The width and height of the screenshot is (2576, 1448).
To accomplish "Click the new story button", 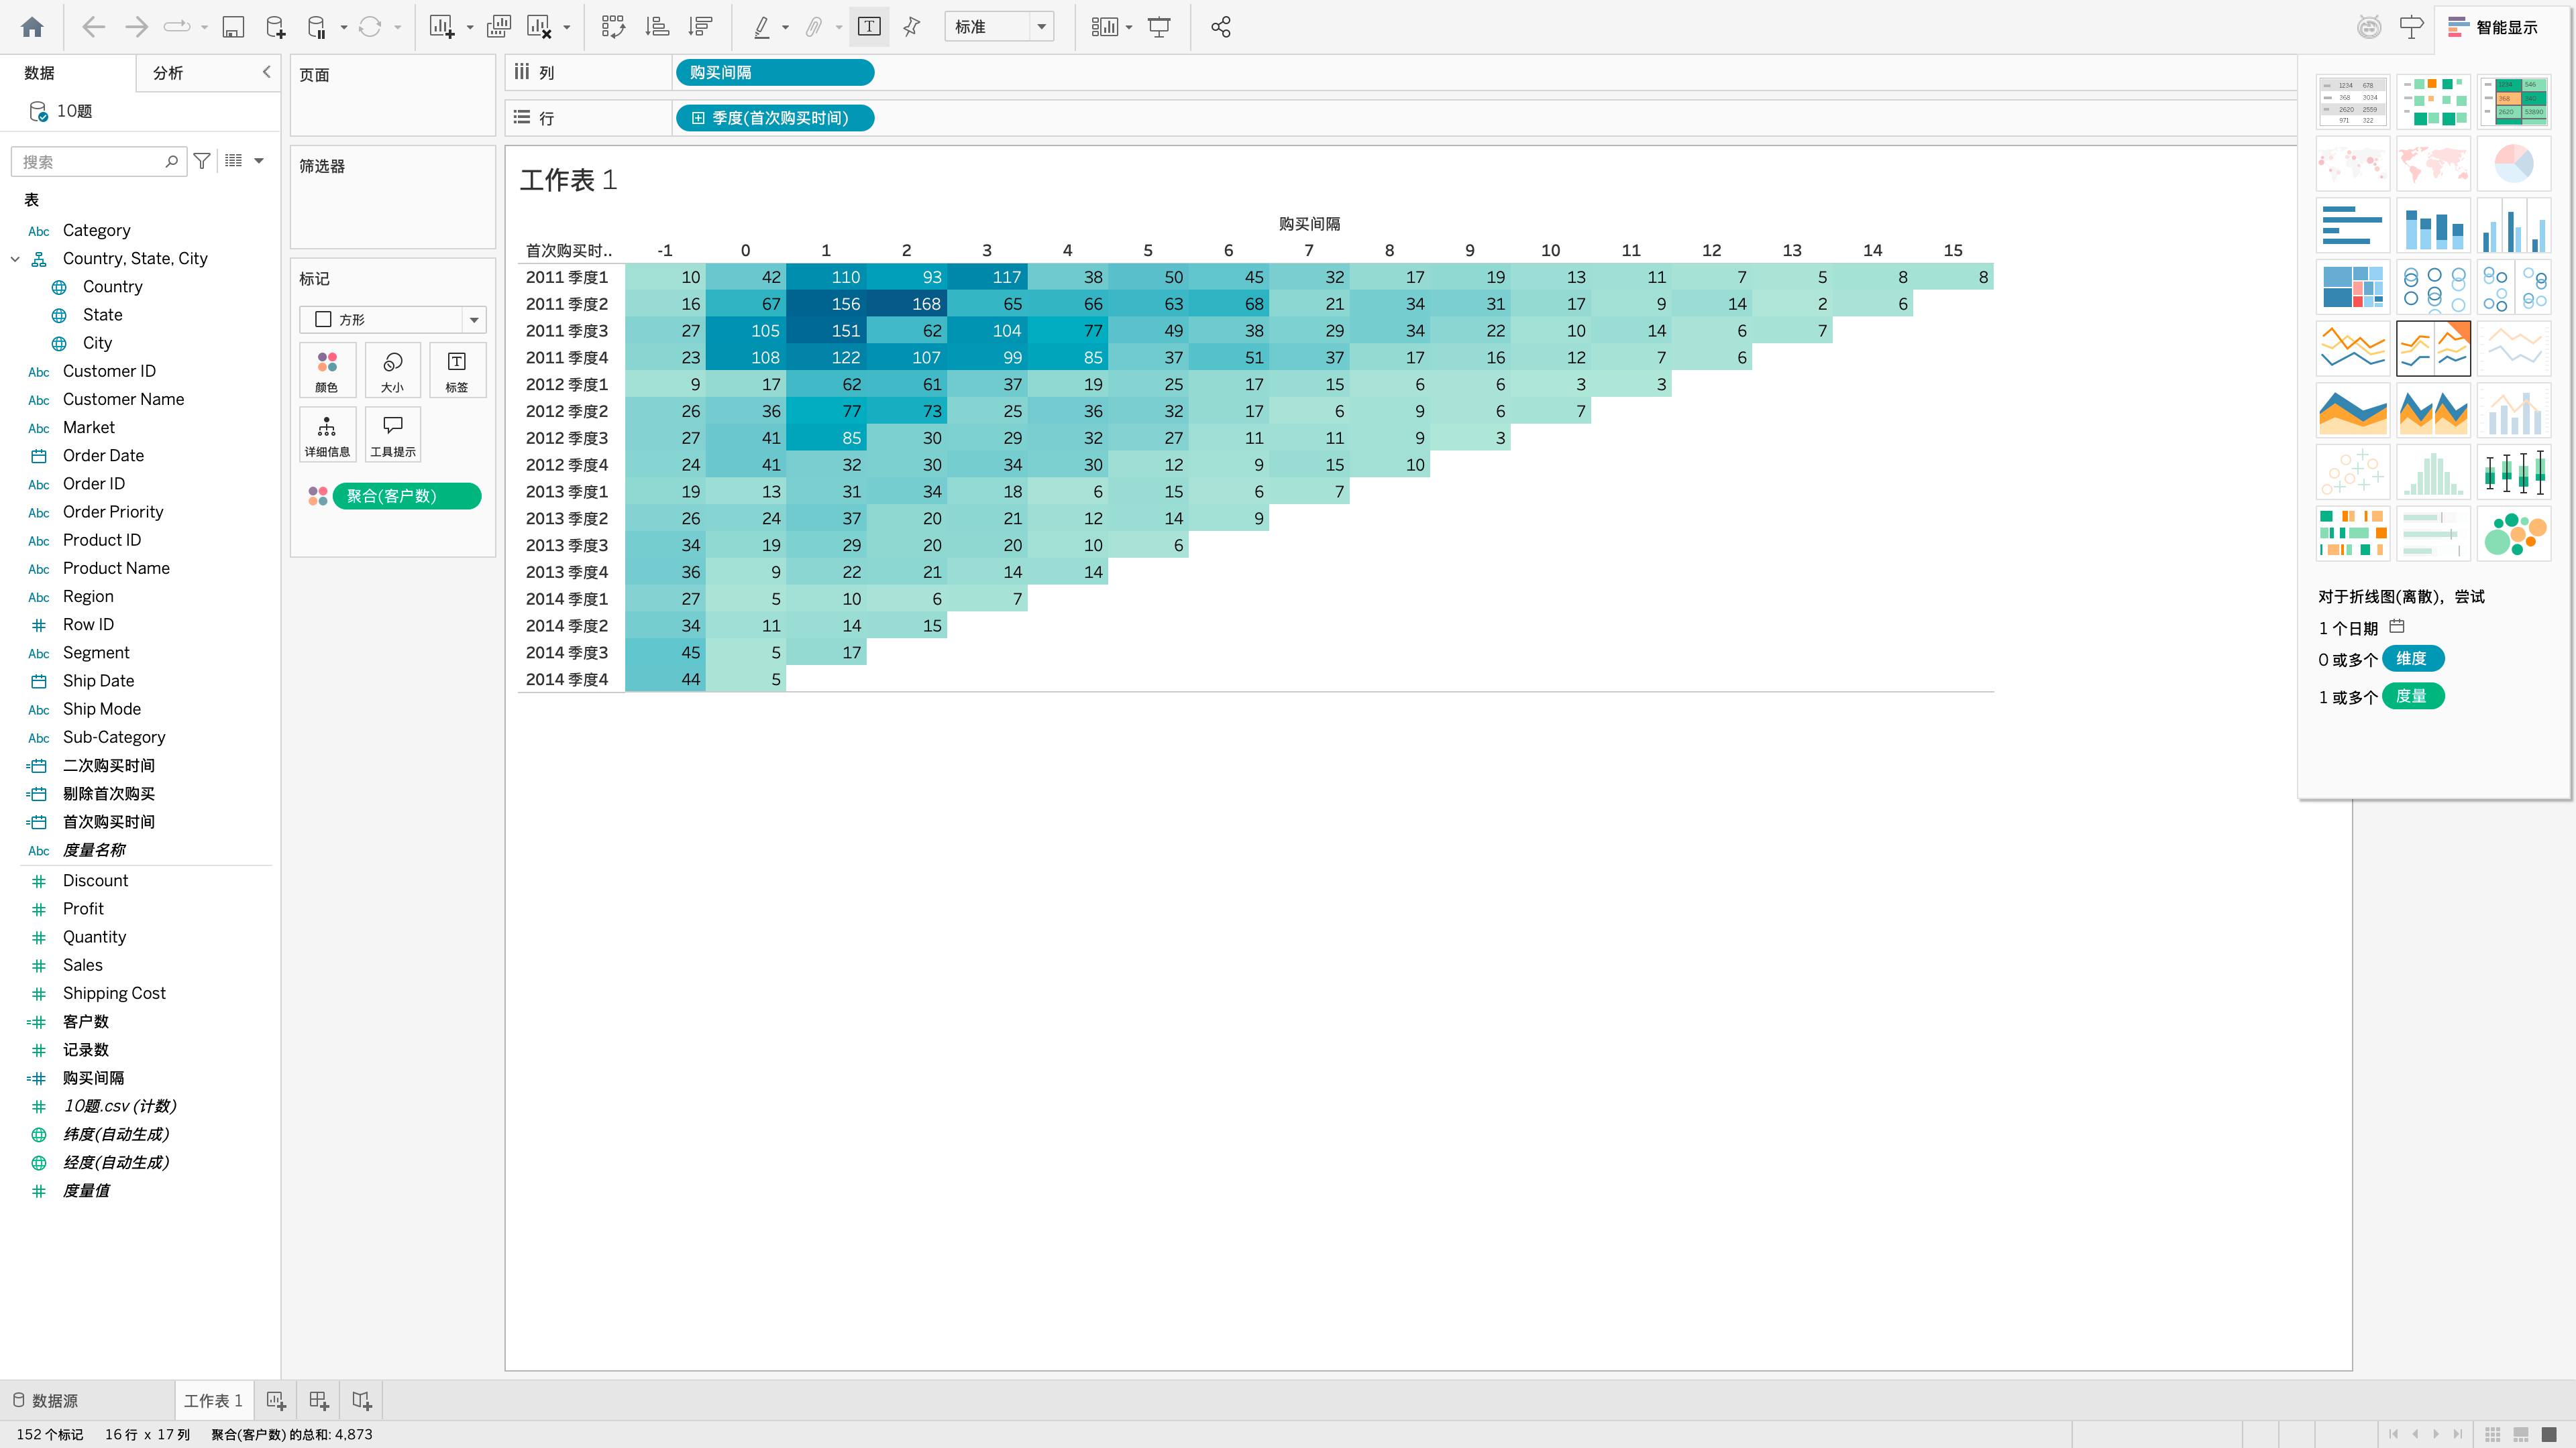I will click(x=362, y=1401).
